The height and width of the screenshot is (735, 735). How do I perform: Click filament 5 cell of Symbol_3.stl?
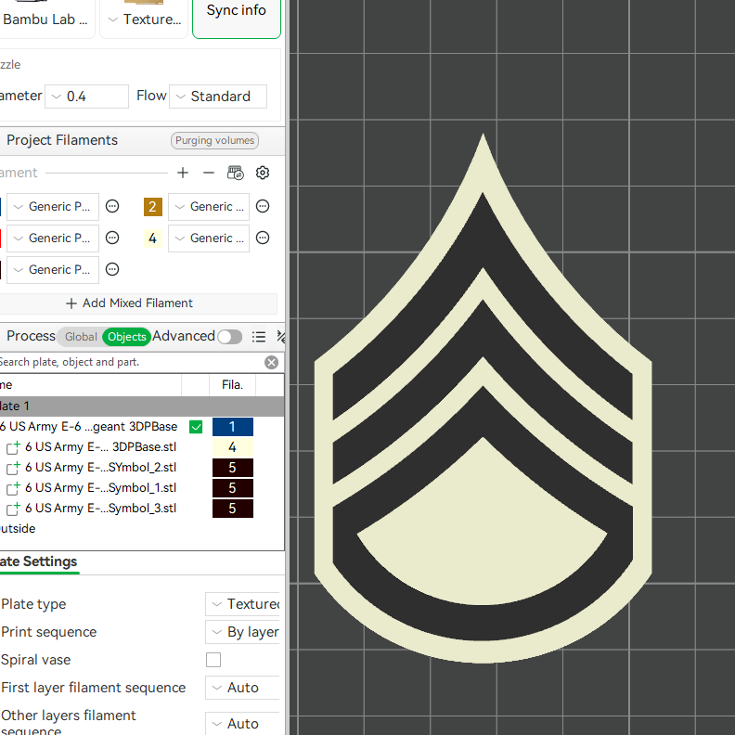point(233,509)
